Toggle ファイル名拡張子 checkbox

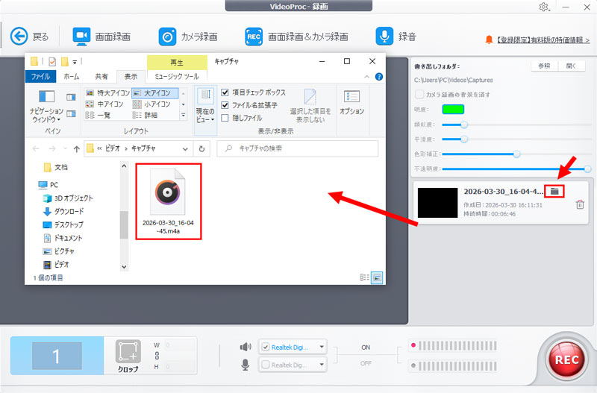[x=225, y=105]
